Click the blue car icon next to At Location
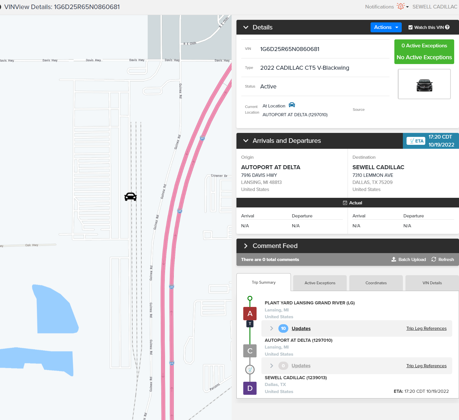The height and width of the screenshot is (420, 459). pyautogui.click(x=292, y=105)
